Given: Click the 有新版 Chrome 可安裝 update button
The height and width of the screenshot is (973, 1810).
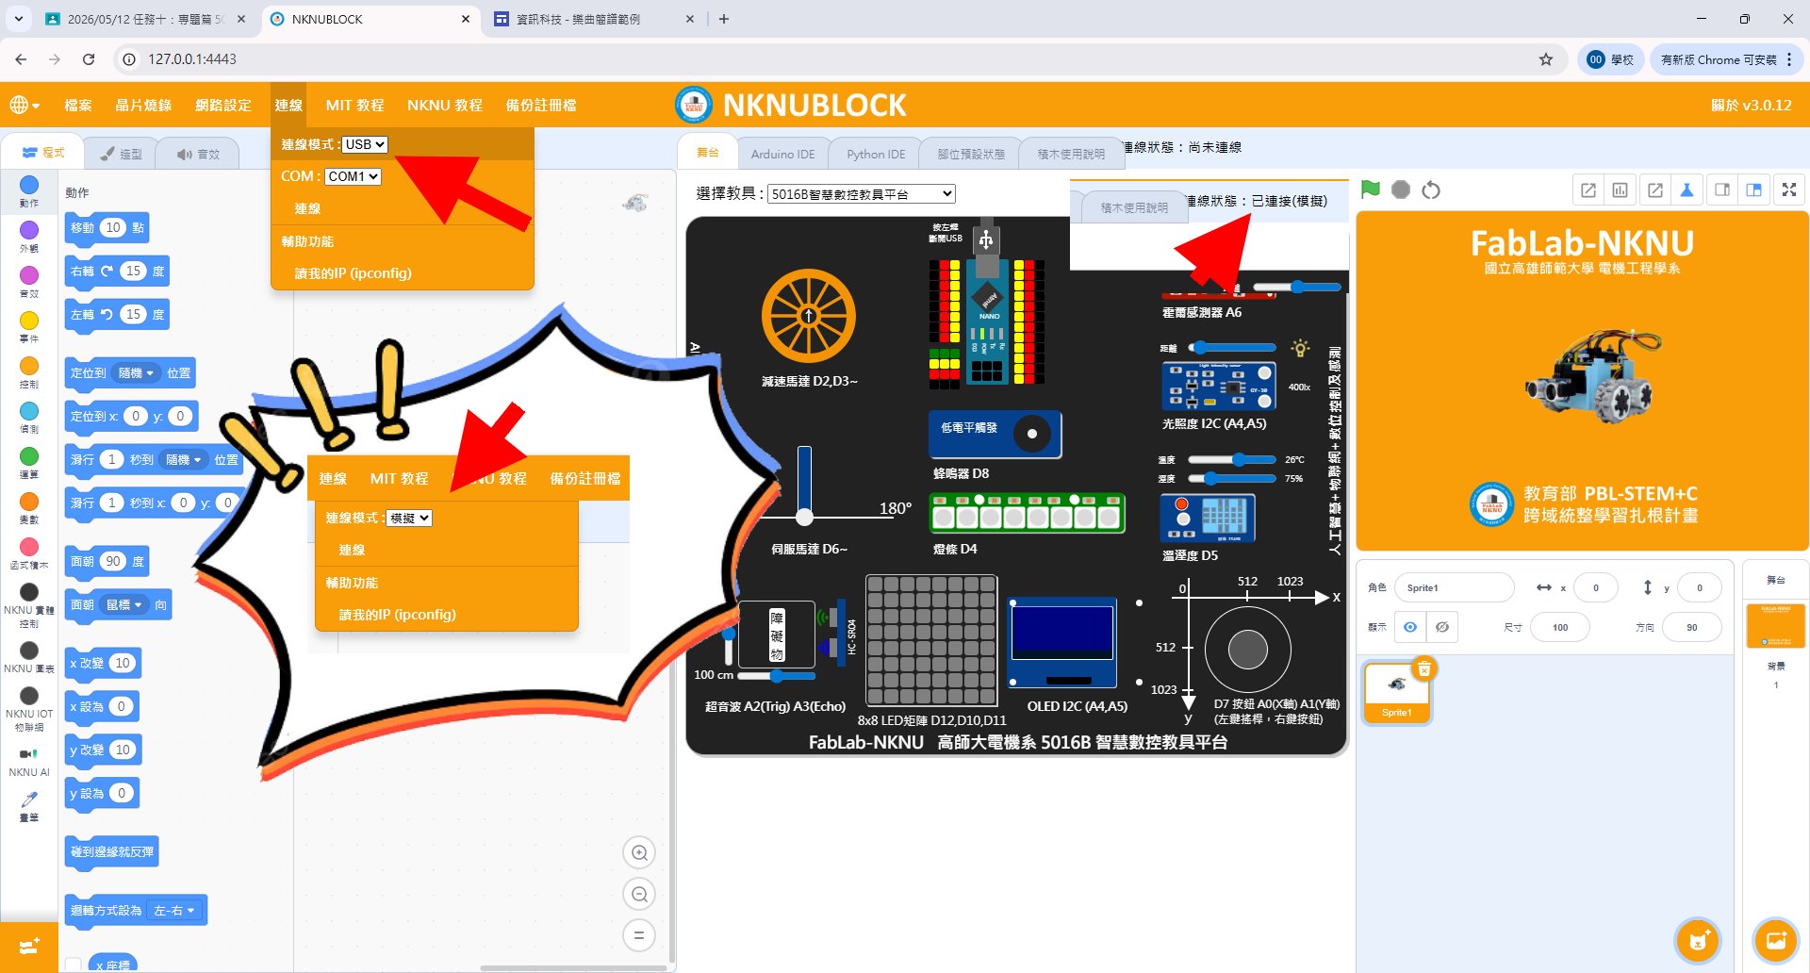Looking at the screenshot, I should coord(1727,59).
